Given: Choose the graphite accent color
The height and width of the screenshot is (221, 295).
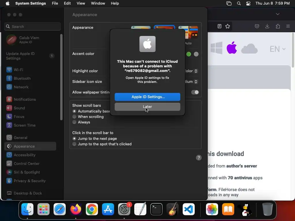Looking at the screenshot, I should tap(196, 54).
